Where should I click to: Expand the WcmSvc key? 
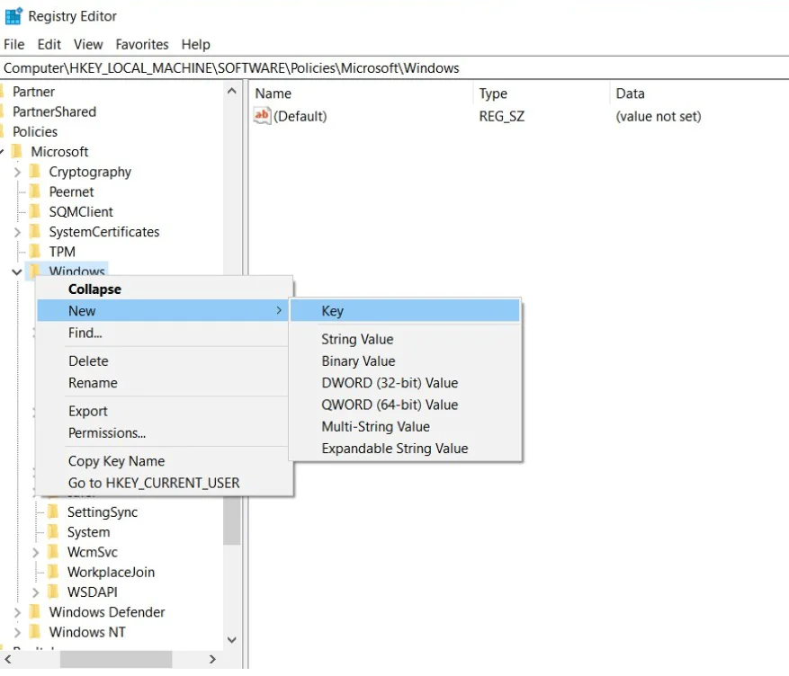coord(35,552)
